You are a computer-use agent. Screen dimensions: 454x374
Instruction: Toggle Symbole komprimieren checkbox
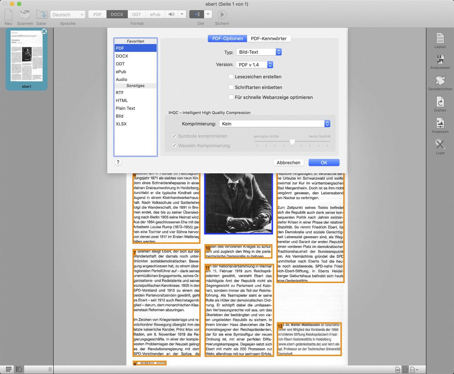click(x=174, y=136)
